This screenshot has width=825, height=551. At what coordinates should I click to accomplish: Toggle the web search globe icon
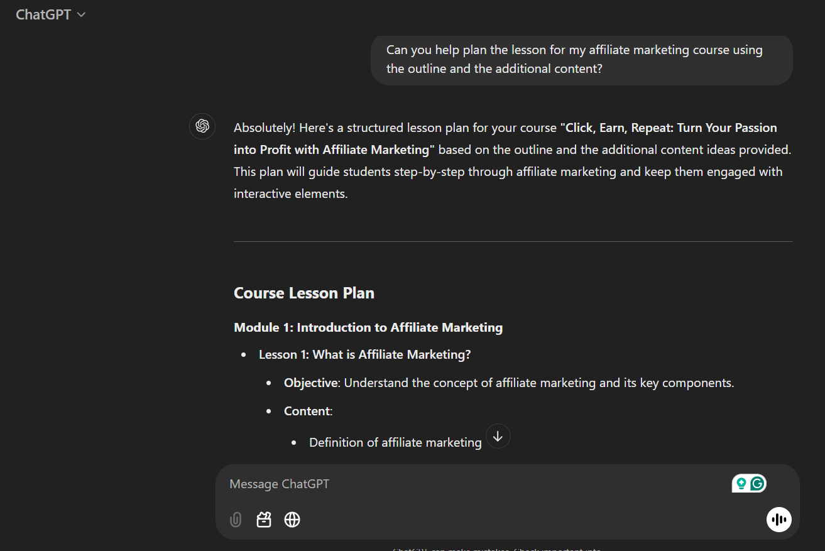(x=292, y=520)
